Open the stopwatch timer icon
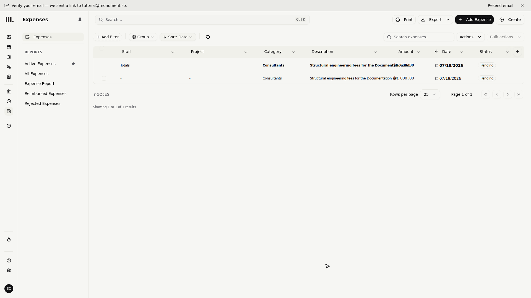 pyautogui.click(x=9, y=240)
